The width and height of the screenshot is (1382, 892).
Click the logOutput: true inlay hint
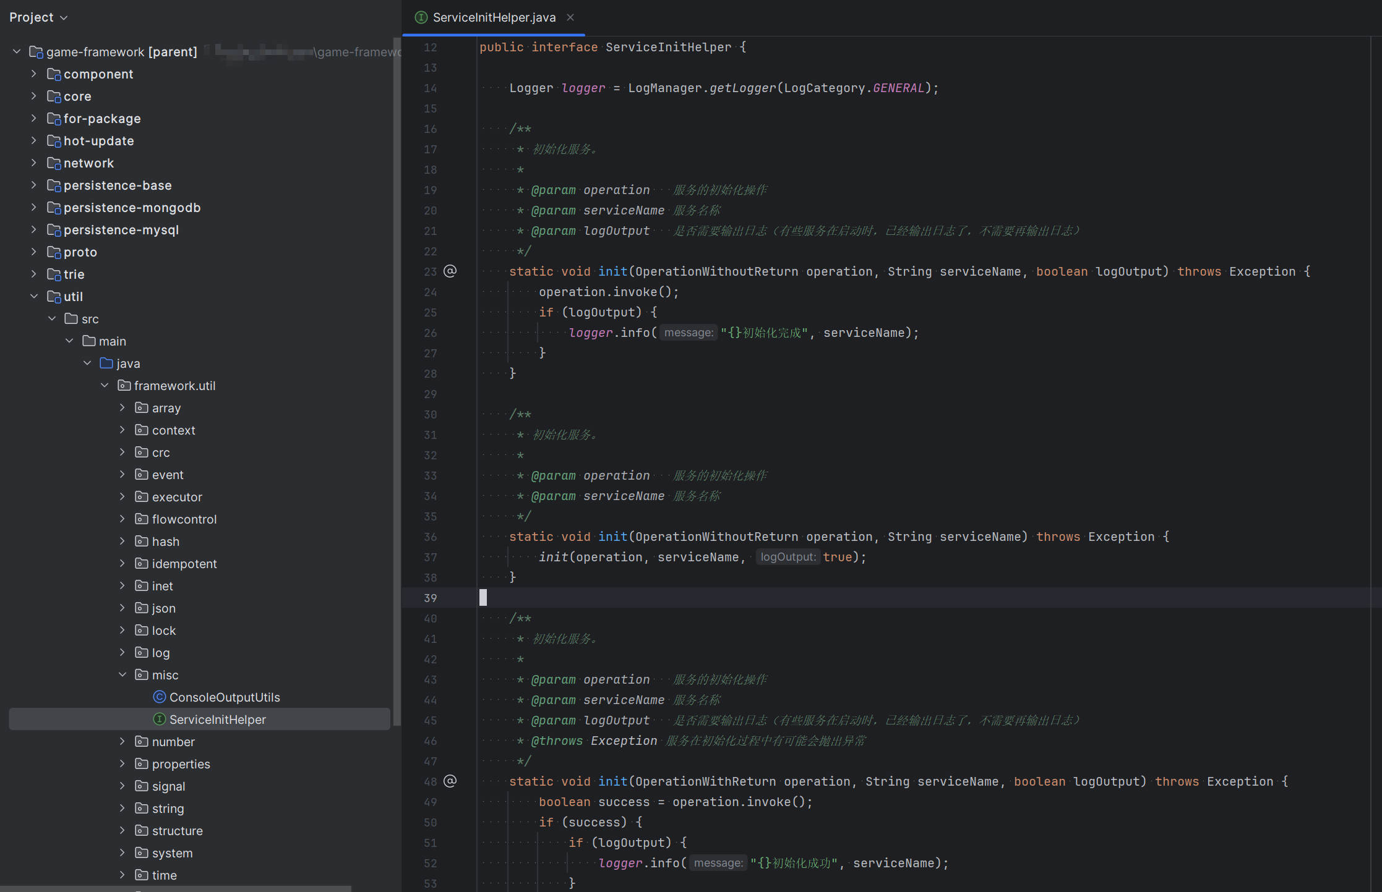[788, 556]
